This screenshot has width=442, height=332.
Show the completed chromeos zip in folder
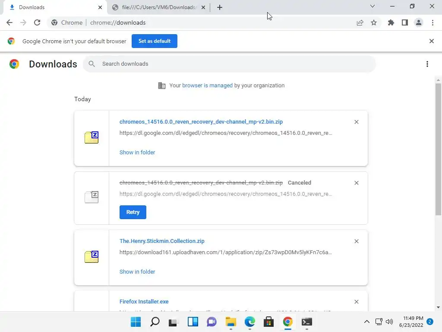click(137, 153)
